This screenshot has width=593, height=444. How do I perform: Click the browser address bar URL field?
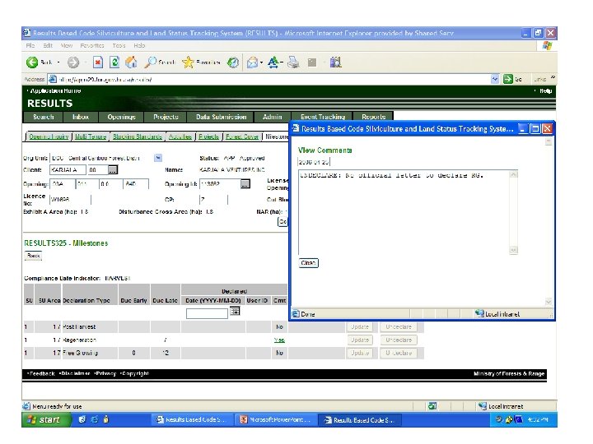coord(268,79)
